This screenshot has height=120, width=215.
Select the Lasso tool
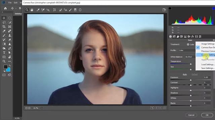(4, 22)
